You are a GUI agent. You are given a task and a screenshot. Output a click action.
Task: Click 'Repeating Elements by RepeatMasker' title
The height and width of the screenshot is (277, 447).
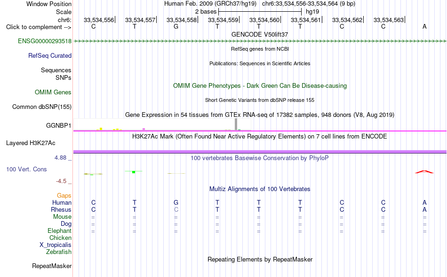(260, 260)
